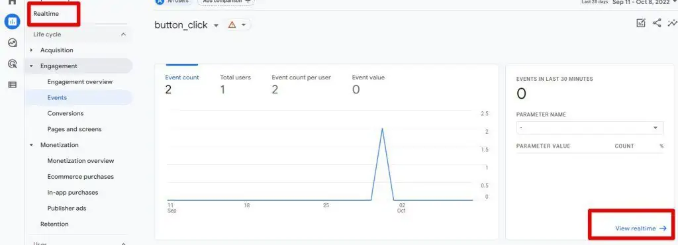Switch to the Total users metric tab
678x245 pixels.
(x=235, y=85)
